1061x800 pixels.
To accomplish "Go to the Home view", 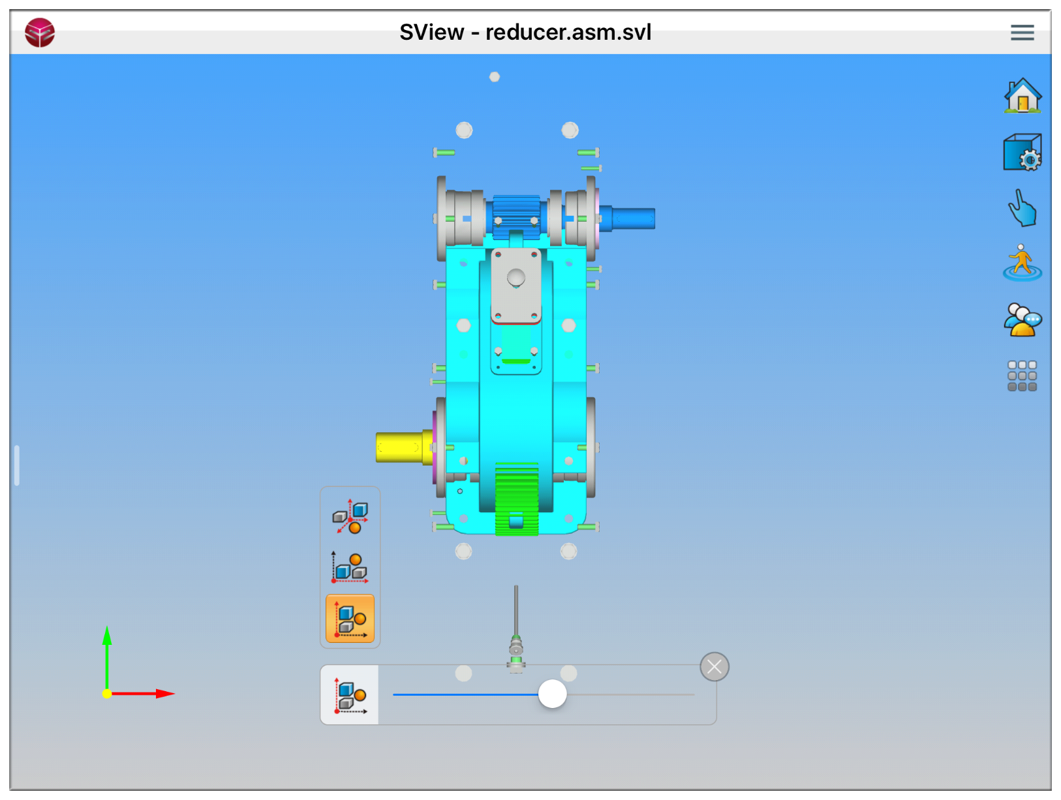I will click(1022, 96).
